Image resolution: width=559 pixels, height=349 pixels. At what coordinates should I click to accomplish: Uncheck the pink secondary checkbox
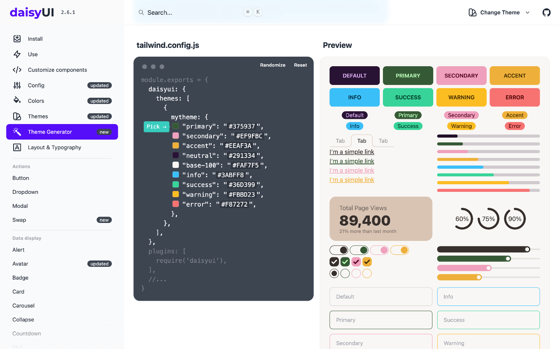click(356, 262)
